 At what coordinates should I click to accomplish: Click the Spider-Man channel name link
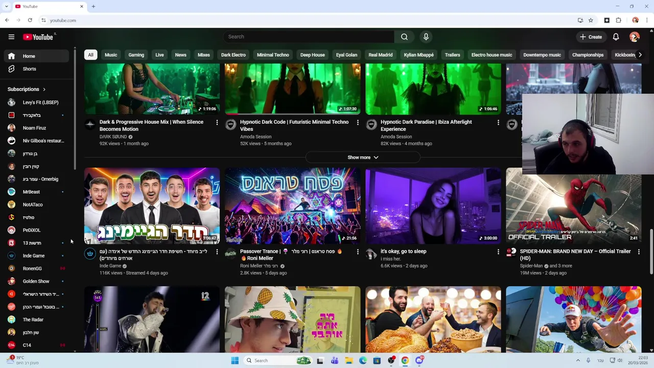(531, 266)
